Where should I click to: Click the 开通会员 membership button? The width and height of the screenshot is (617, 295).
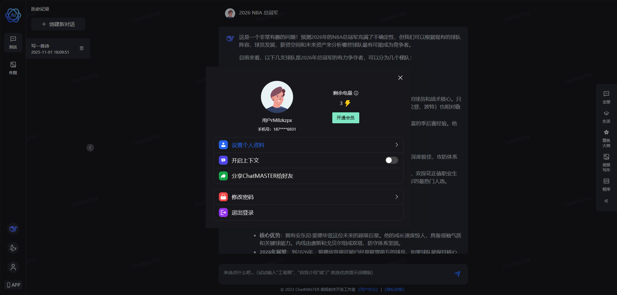pyautogui.click(x=345, y=118)
